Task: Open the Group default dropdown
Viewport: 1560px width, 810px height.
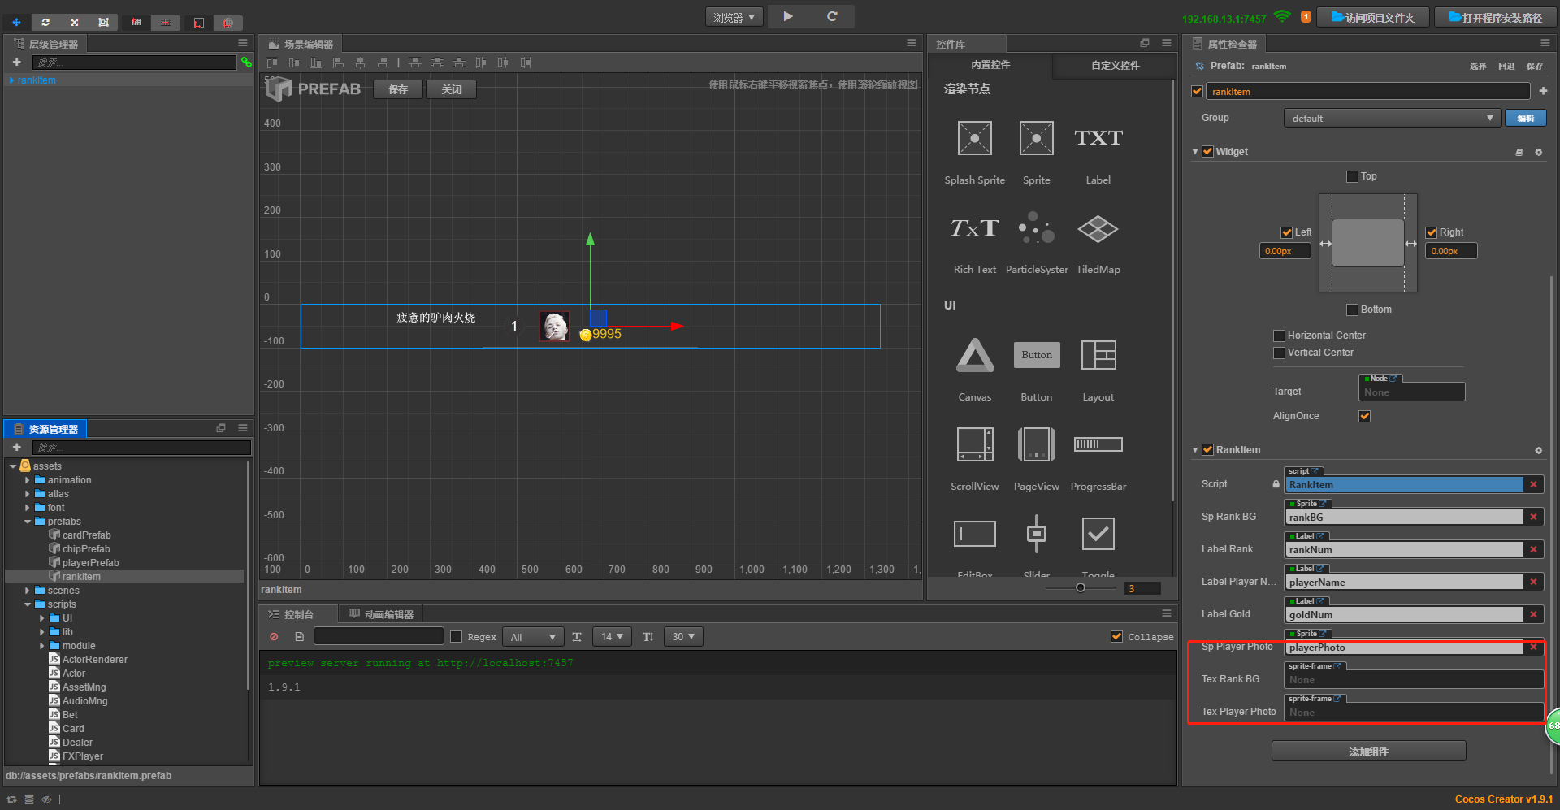Action: click(1391, 119)
